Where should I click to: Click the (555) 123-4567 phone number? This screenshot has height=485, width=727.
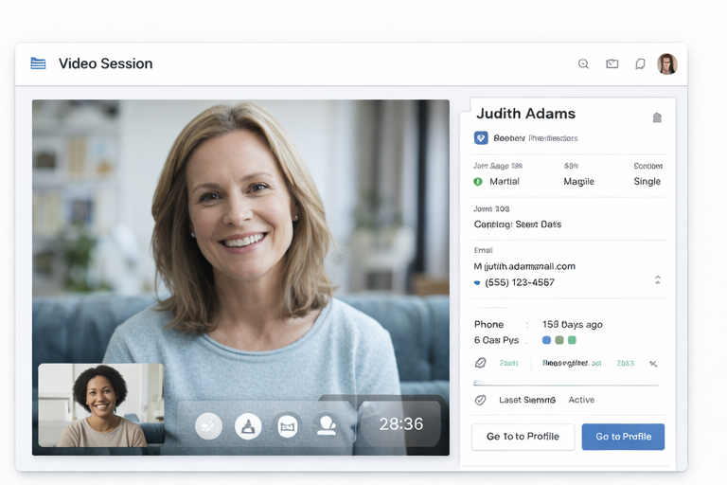[x=520, y=282]
